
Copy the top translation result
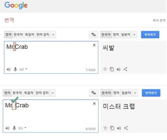tap(112, 69)
